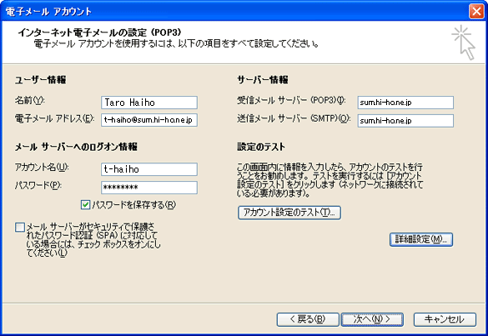Click the パスワード field with asterisks

click(x=149, y=188)
